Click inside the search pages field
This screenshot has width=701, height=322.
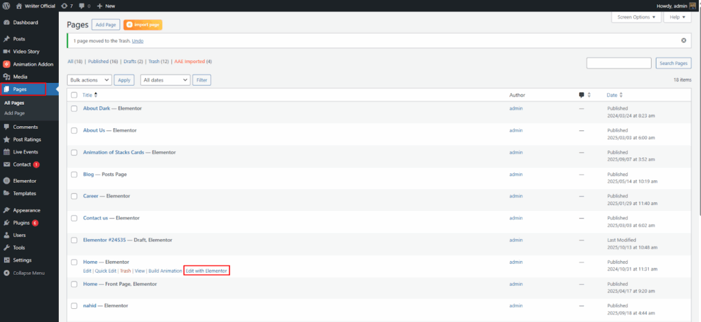click(618, 63)
